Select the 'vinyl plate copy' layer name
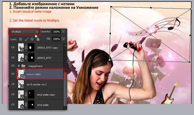This screenshot has width=194, height=115. click(x=46, y=95)
